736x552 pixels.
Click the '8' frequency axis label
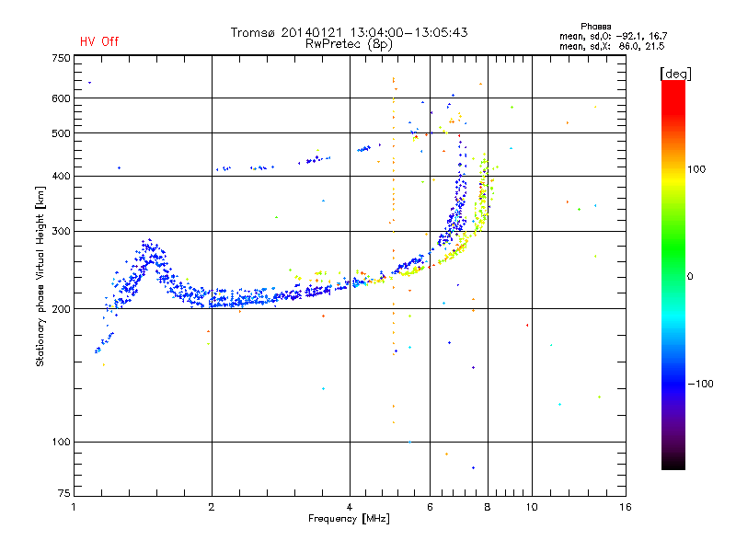click(488, 507)
